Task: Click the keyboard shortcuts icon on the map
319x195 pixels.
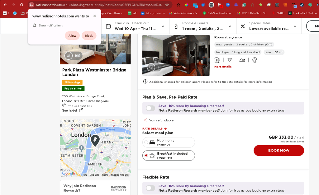Action: tap(85, 175)
